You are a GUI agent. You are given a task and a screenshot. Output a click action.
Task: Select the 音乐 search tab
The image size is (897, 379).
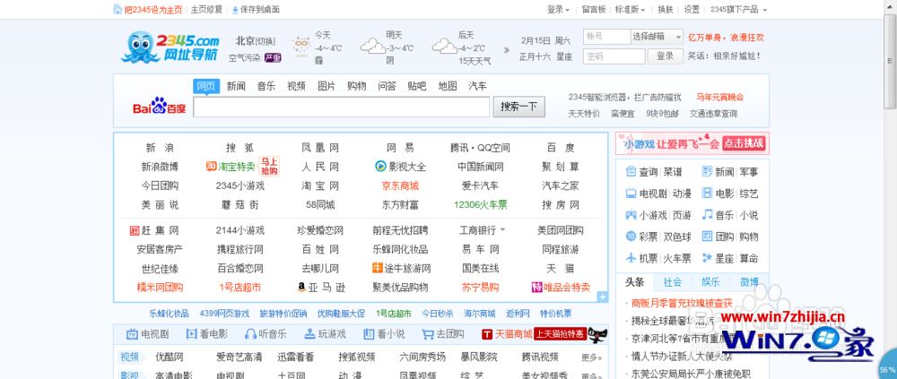coord(266,86)
